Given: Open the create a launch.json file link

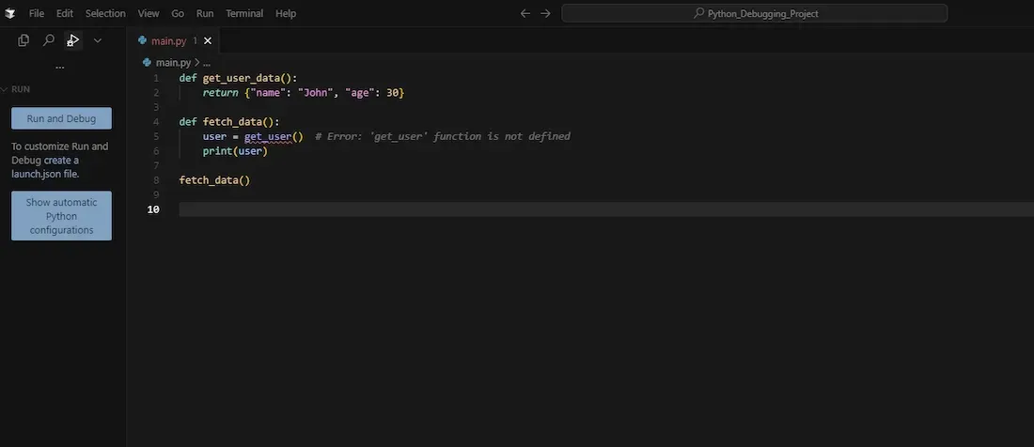Looking at the screenshot, I should [x=45, y=167].
